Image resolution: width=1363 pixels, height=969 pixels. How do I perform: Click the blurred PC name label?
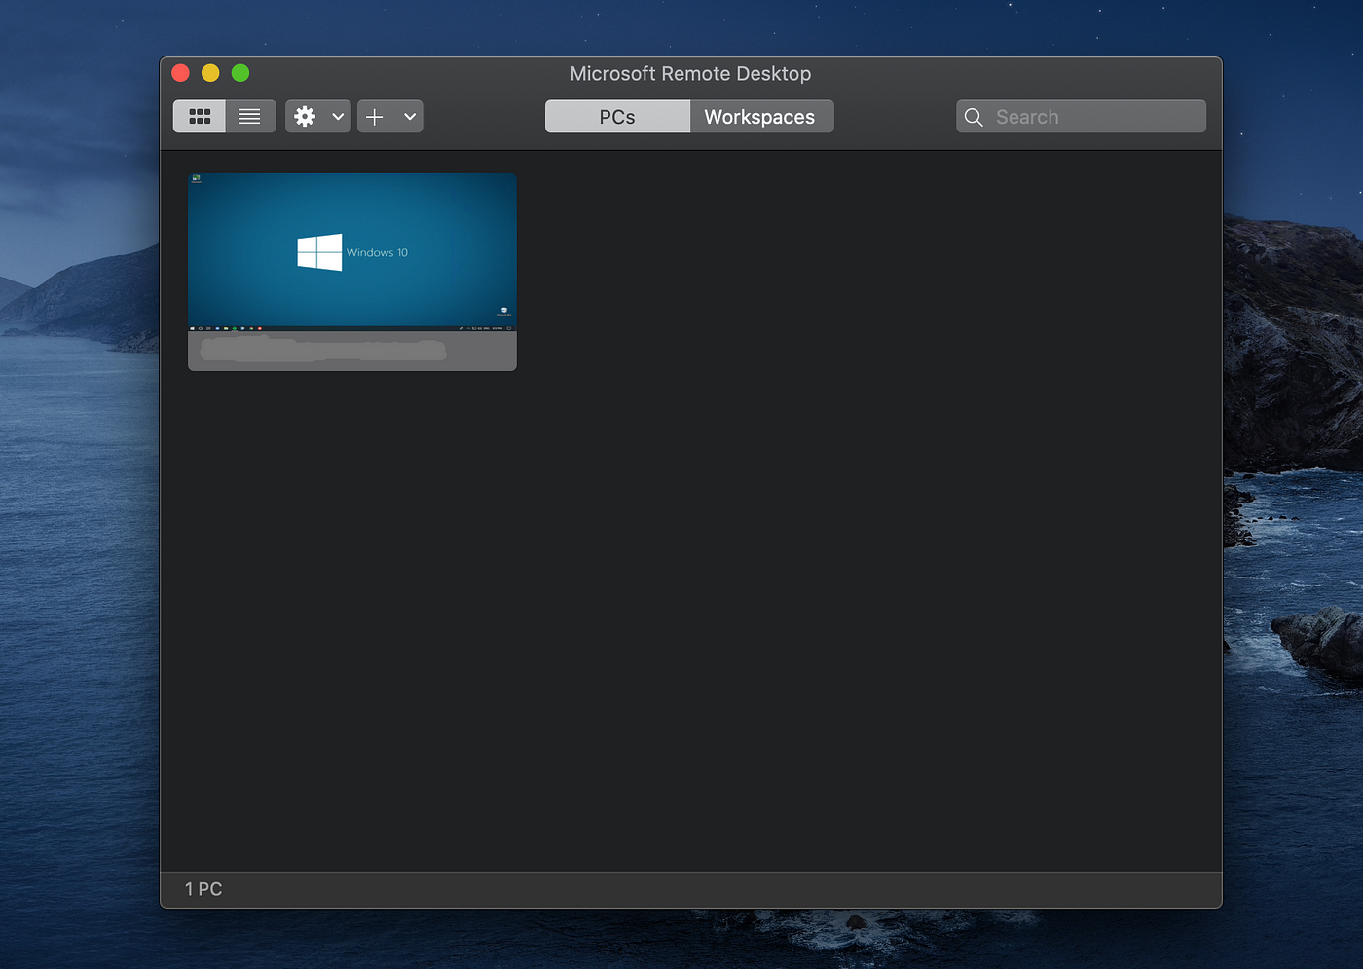click(323, 350)
